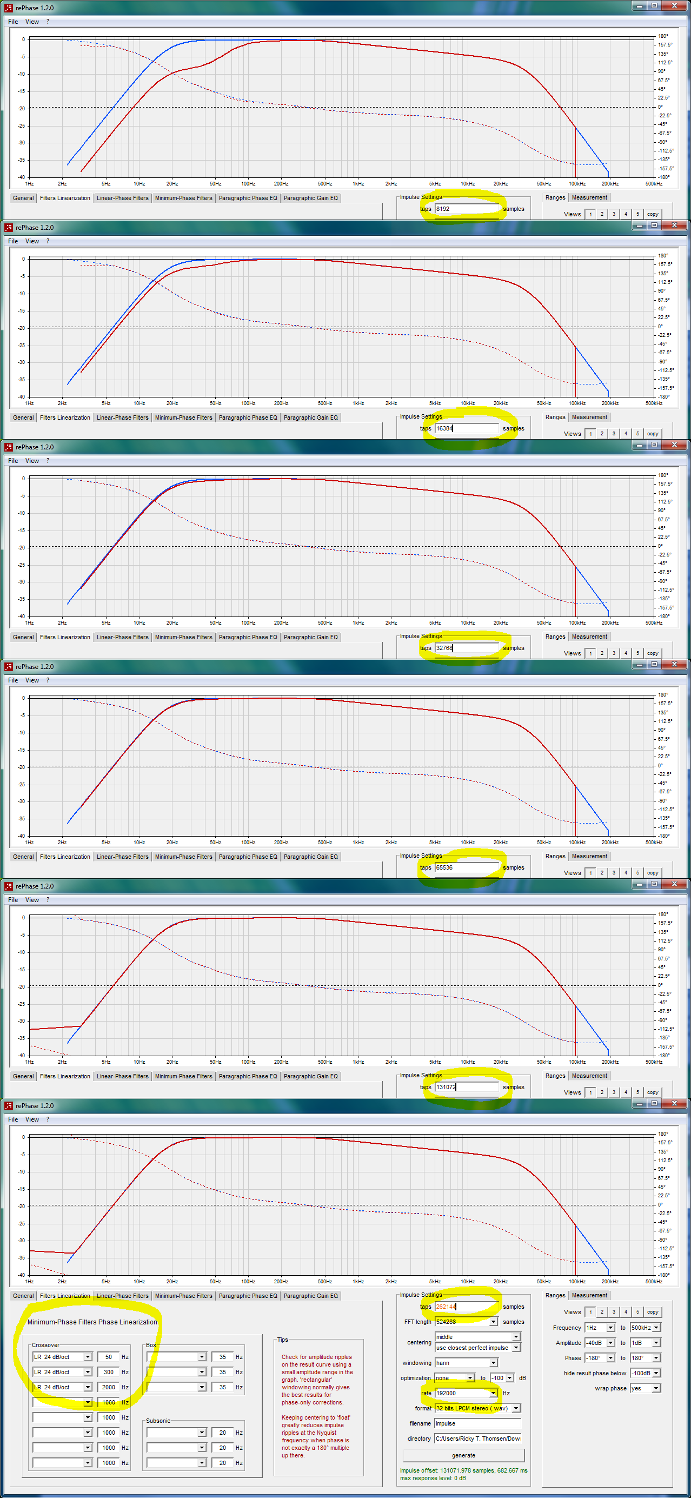
Task: Click the Crossover 2000 Hz frequency field
Action: [x=108, y=1387]
